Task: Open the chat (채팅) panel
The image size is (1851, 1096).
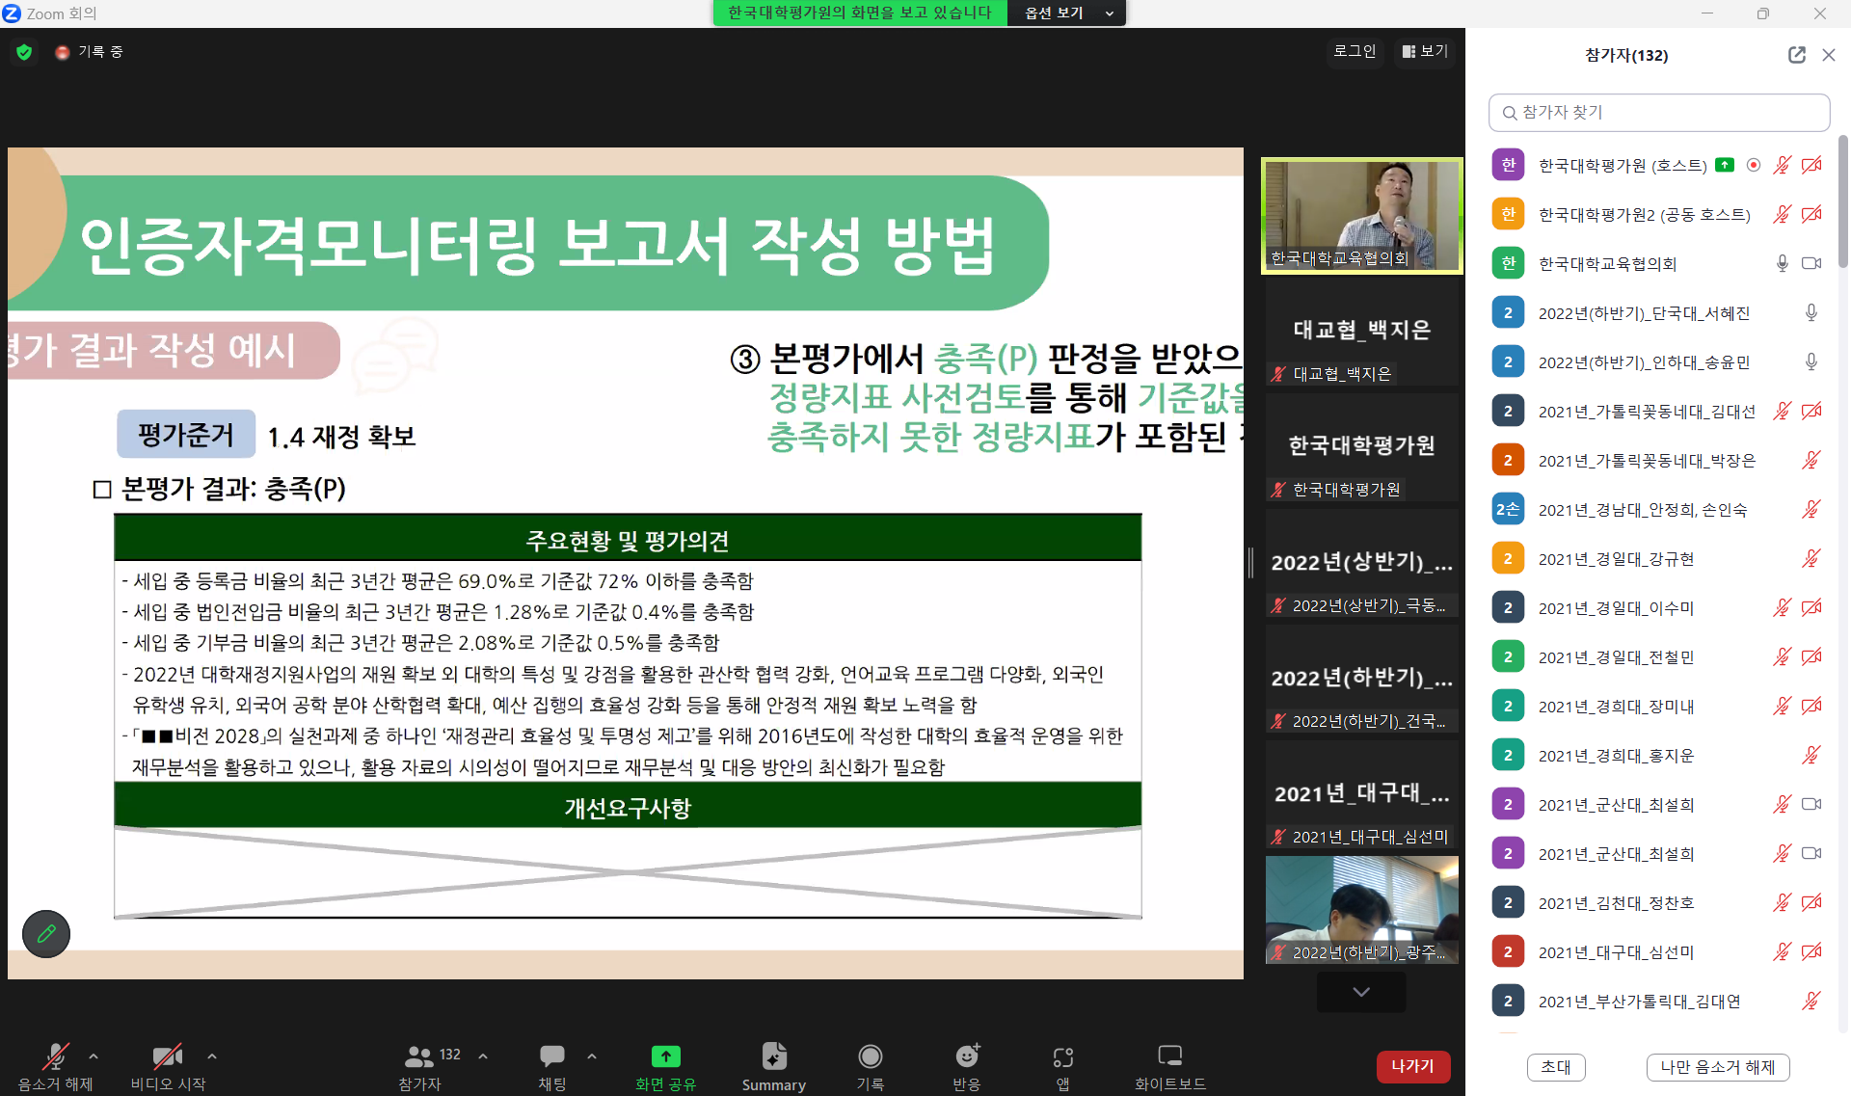Action: [552, 1065]
